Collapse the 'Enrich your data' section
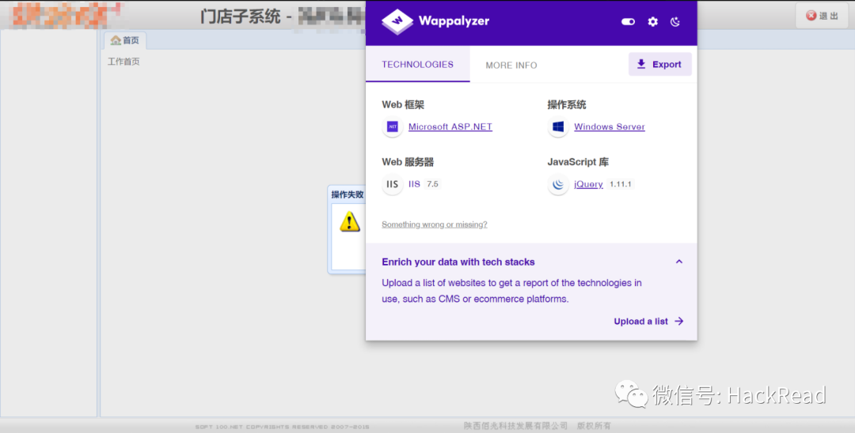 (x=679, y=262)
